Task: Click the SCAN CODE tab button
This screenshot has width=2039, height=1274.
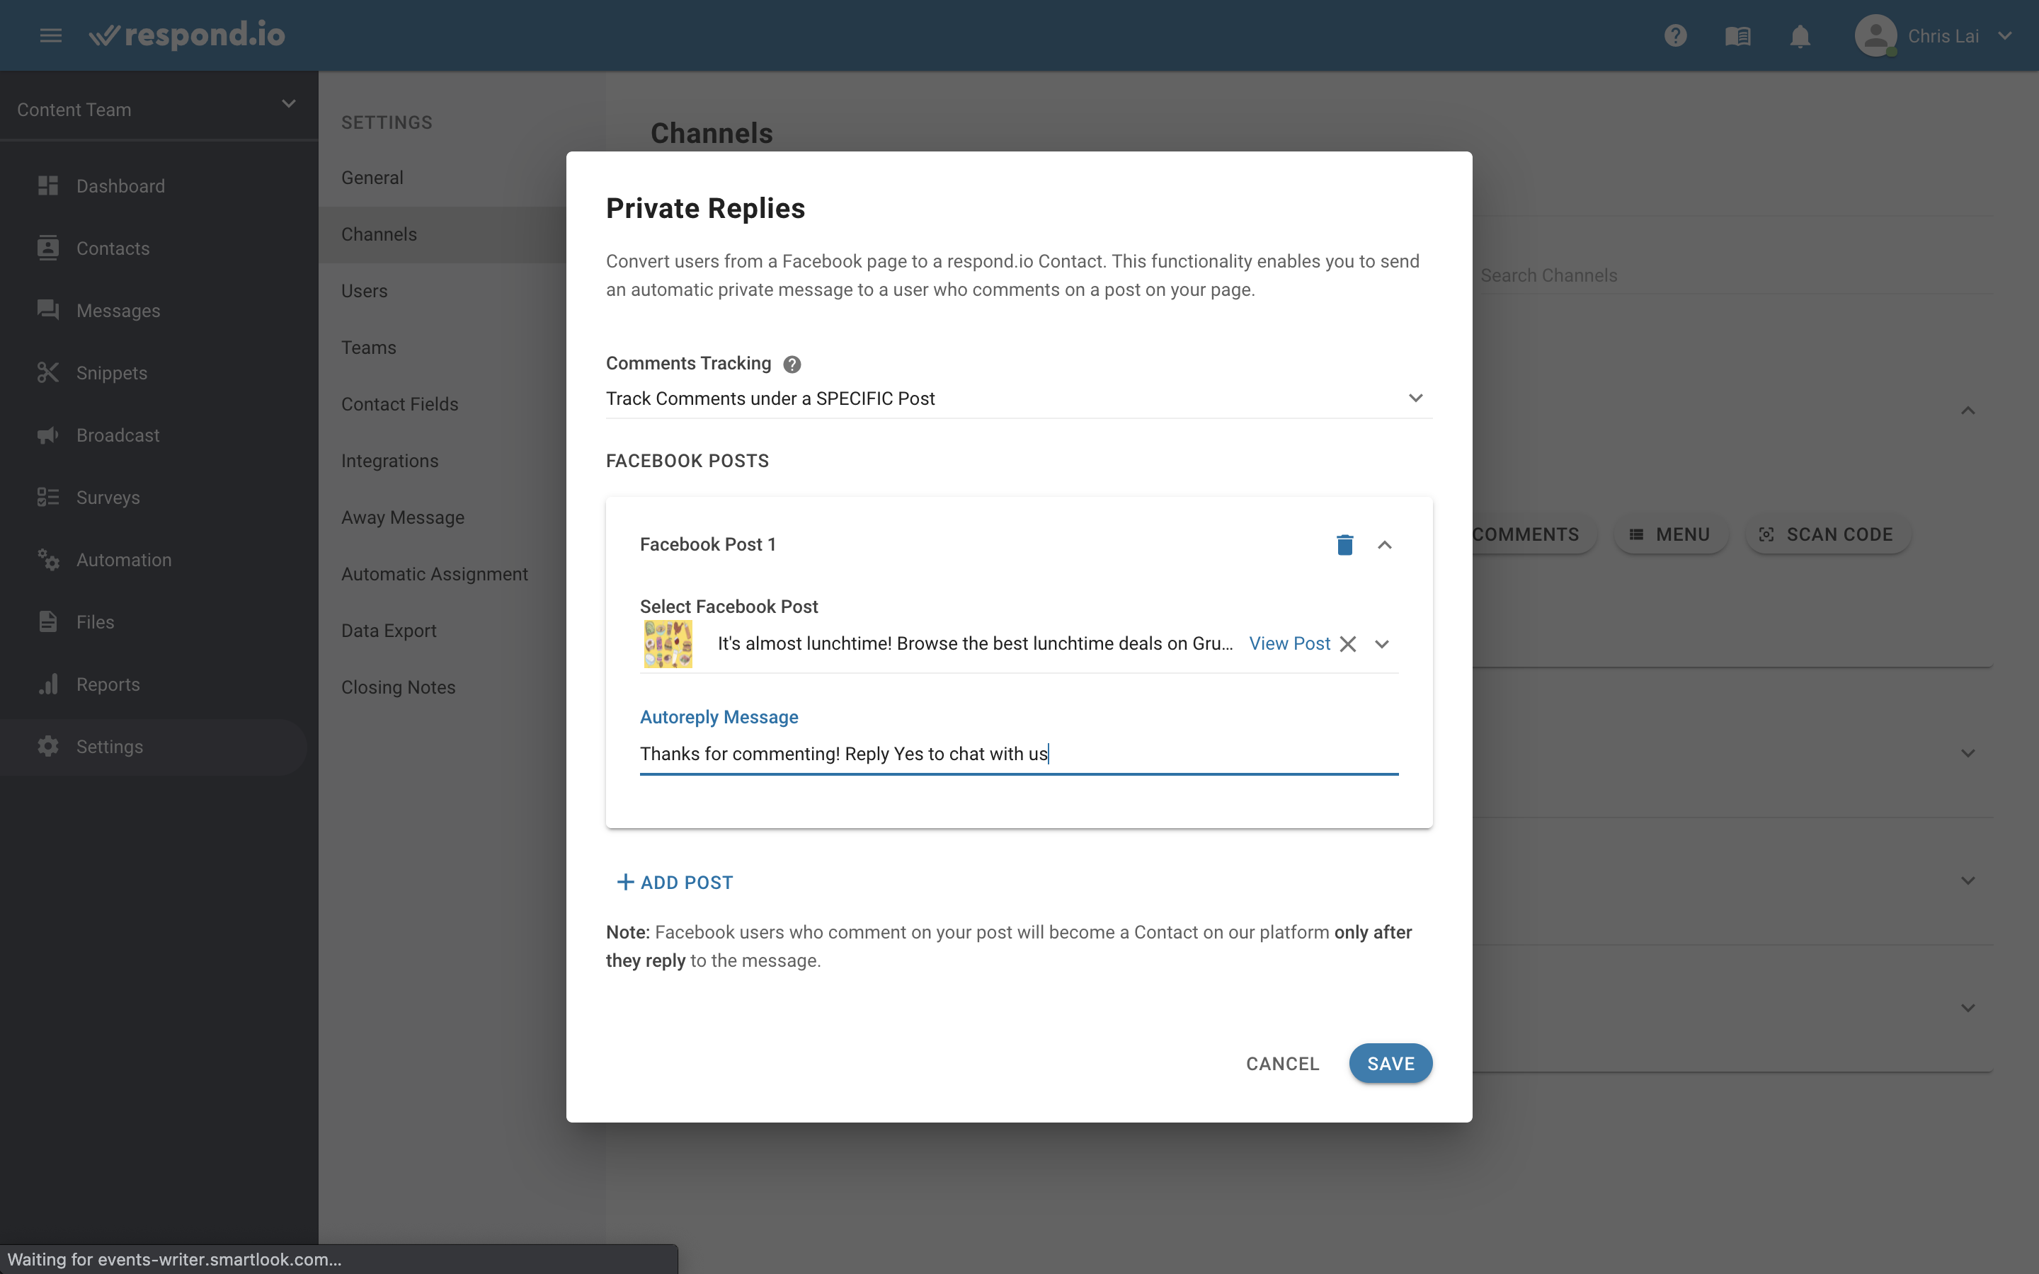Action: pos(1824,534)
